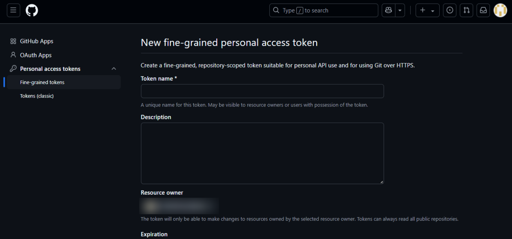The image size is (512, 239).
Task: Open the hamburger navigation menu
Action: click(x=13, y=10)
